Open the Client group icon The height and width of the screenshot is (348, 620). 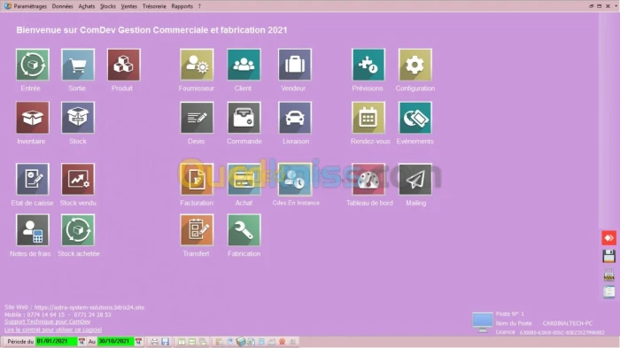244,65
